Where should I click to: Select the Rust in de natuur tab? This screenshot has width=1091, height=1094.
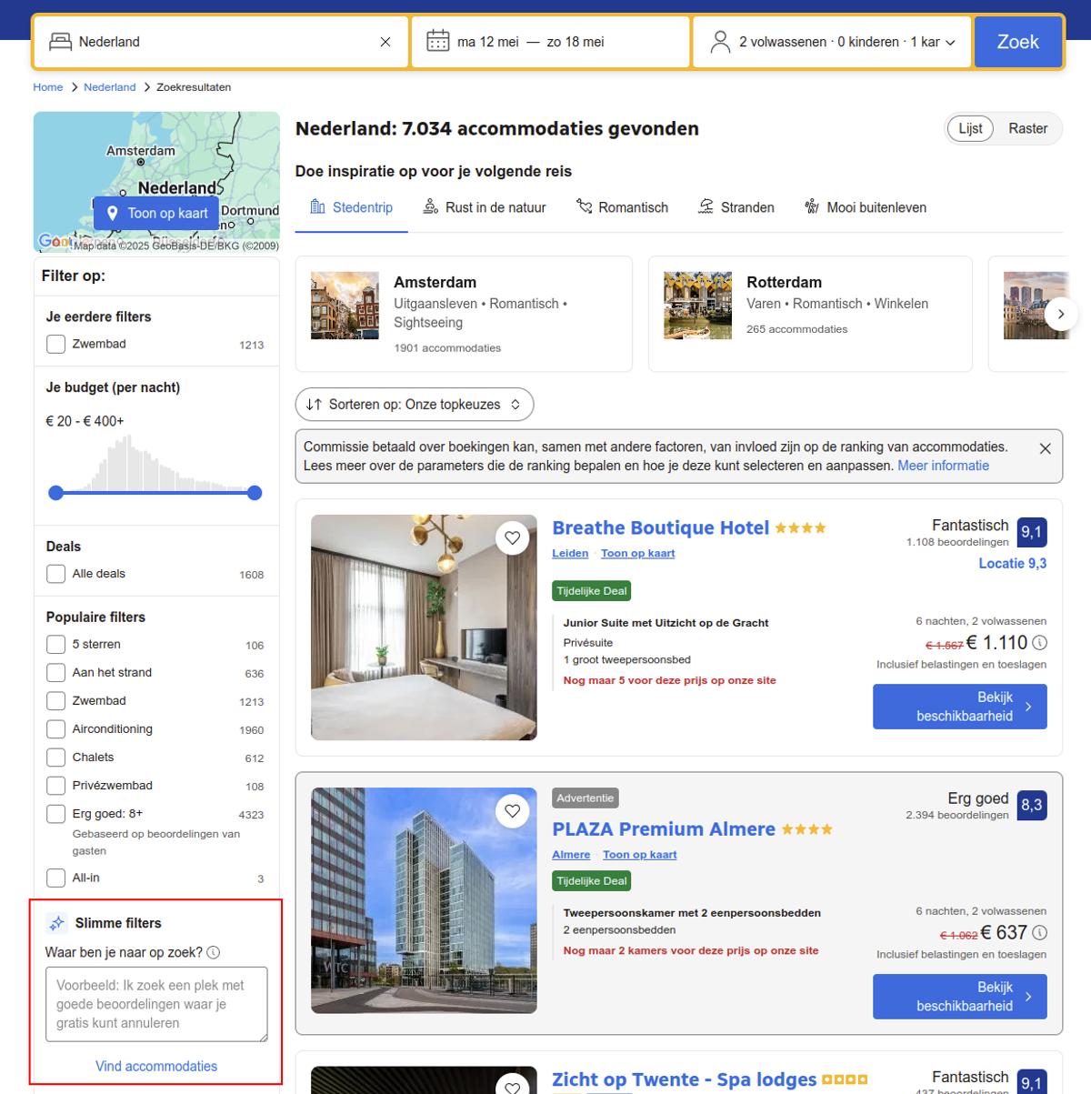pos(485,207)
